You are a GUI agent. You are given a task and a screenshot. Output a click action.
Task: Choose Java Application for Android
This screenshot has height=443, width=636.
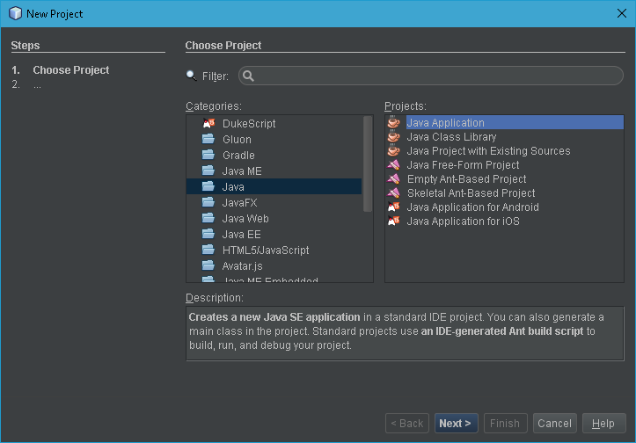pos(473,207)
